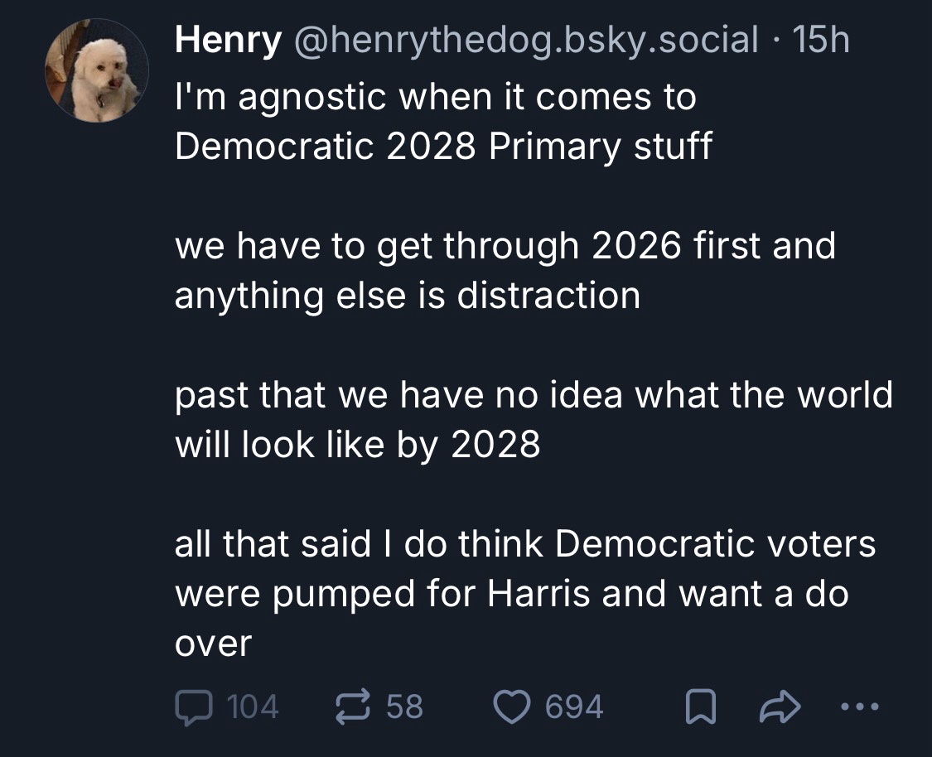This screenshot has height=757, width=932.
Task: Click the 694 likes count
Action: 574,706
